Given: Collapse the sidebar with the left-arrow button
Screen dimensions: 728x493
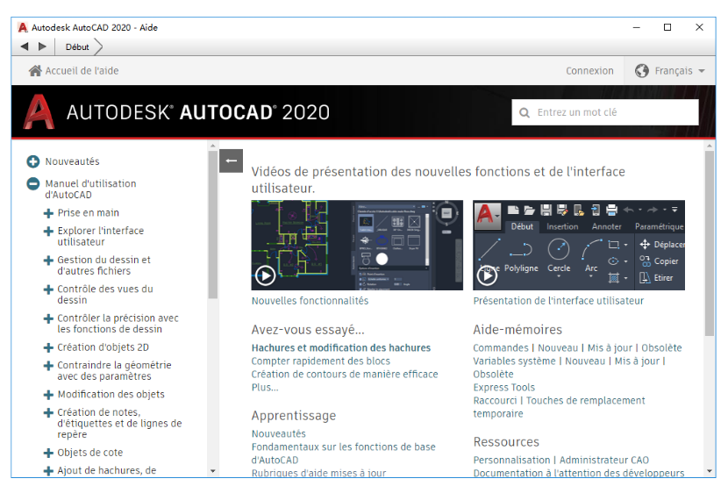Looking at the screenshot, I should 231,161.
